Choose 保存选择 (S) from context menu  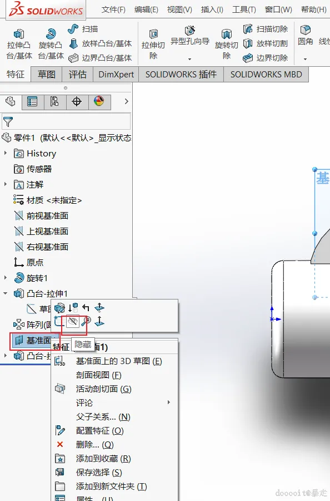point(114,472)
